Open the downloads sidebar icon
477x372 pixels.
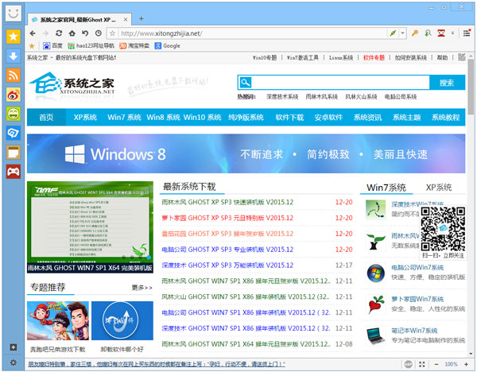pos(14,56)
